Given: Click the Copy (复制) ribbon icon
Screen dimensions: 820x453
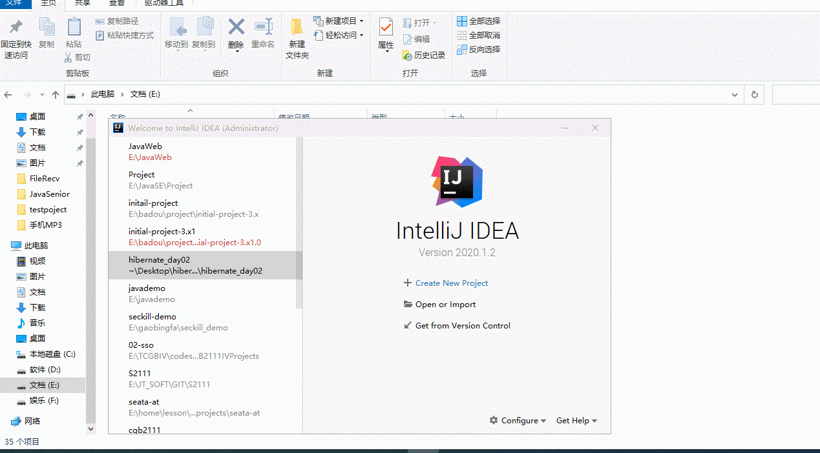Looking at the screenshot, I should (x=47, y=28).
